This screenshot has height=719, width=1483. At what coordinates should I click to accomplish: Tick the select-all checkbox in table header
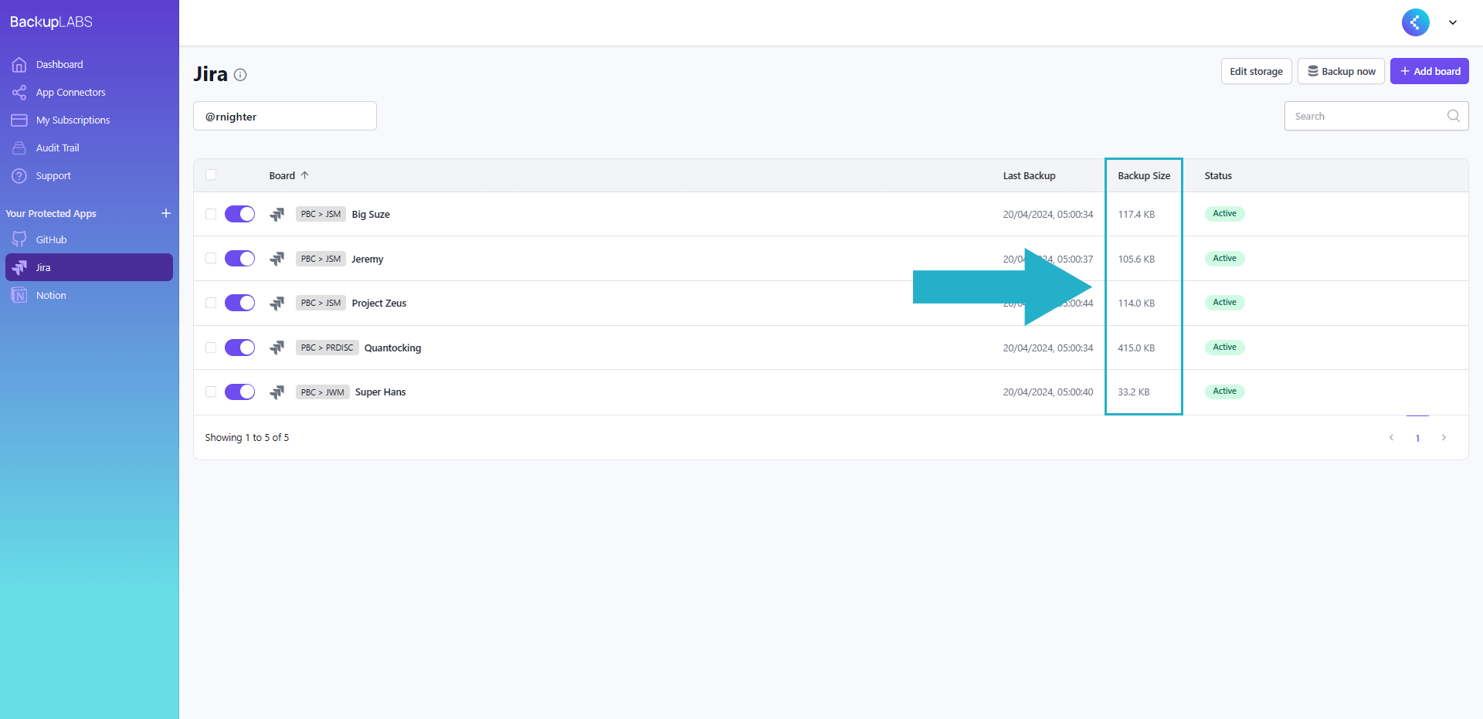[211, 175]
